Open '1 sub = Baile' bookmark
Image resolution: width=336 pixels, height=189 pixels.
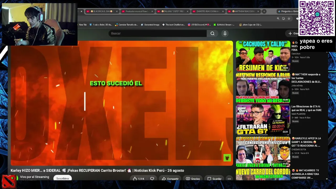pos(101,25)
